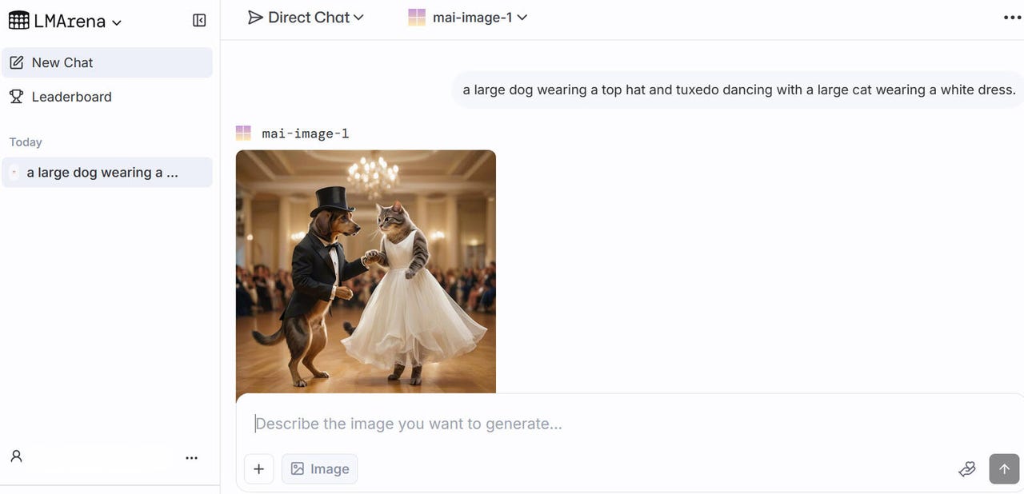Image resolution: width=1024 pixels, height=494 pixels.
Task: Open chat history item 'a large dog wearing a ...'
Action: click(107, 172)
